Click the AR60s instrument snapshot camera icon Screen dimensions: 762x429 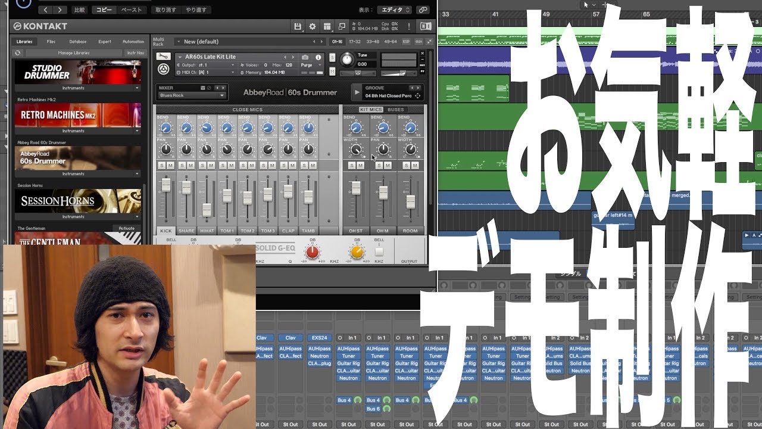(x=305, y=57)
